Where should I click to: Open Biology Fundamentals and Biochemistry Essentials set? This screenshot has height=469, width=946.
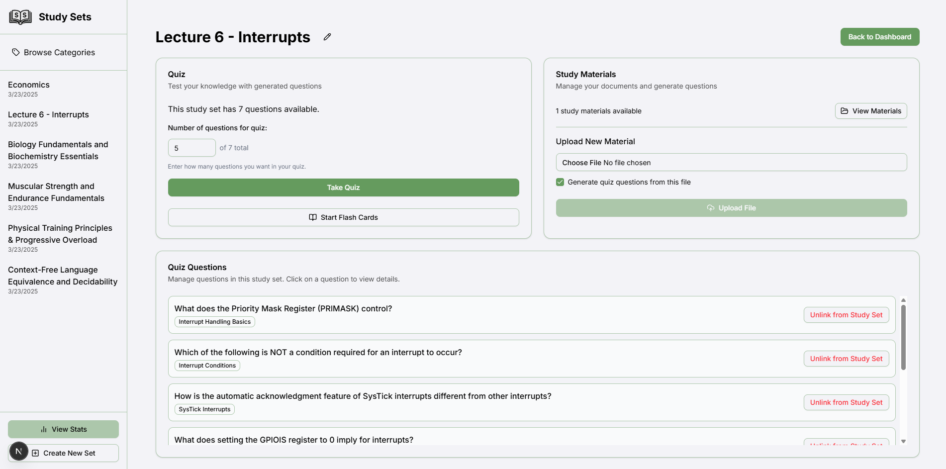pos(58,150)
